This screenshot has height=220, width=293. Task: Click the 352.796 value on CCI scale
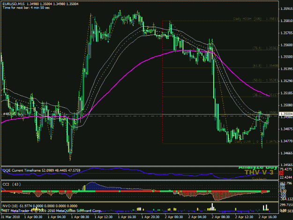(x=286, y=183)
